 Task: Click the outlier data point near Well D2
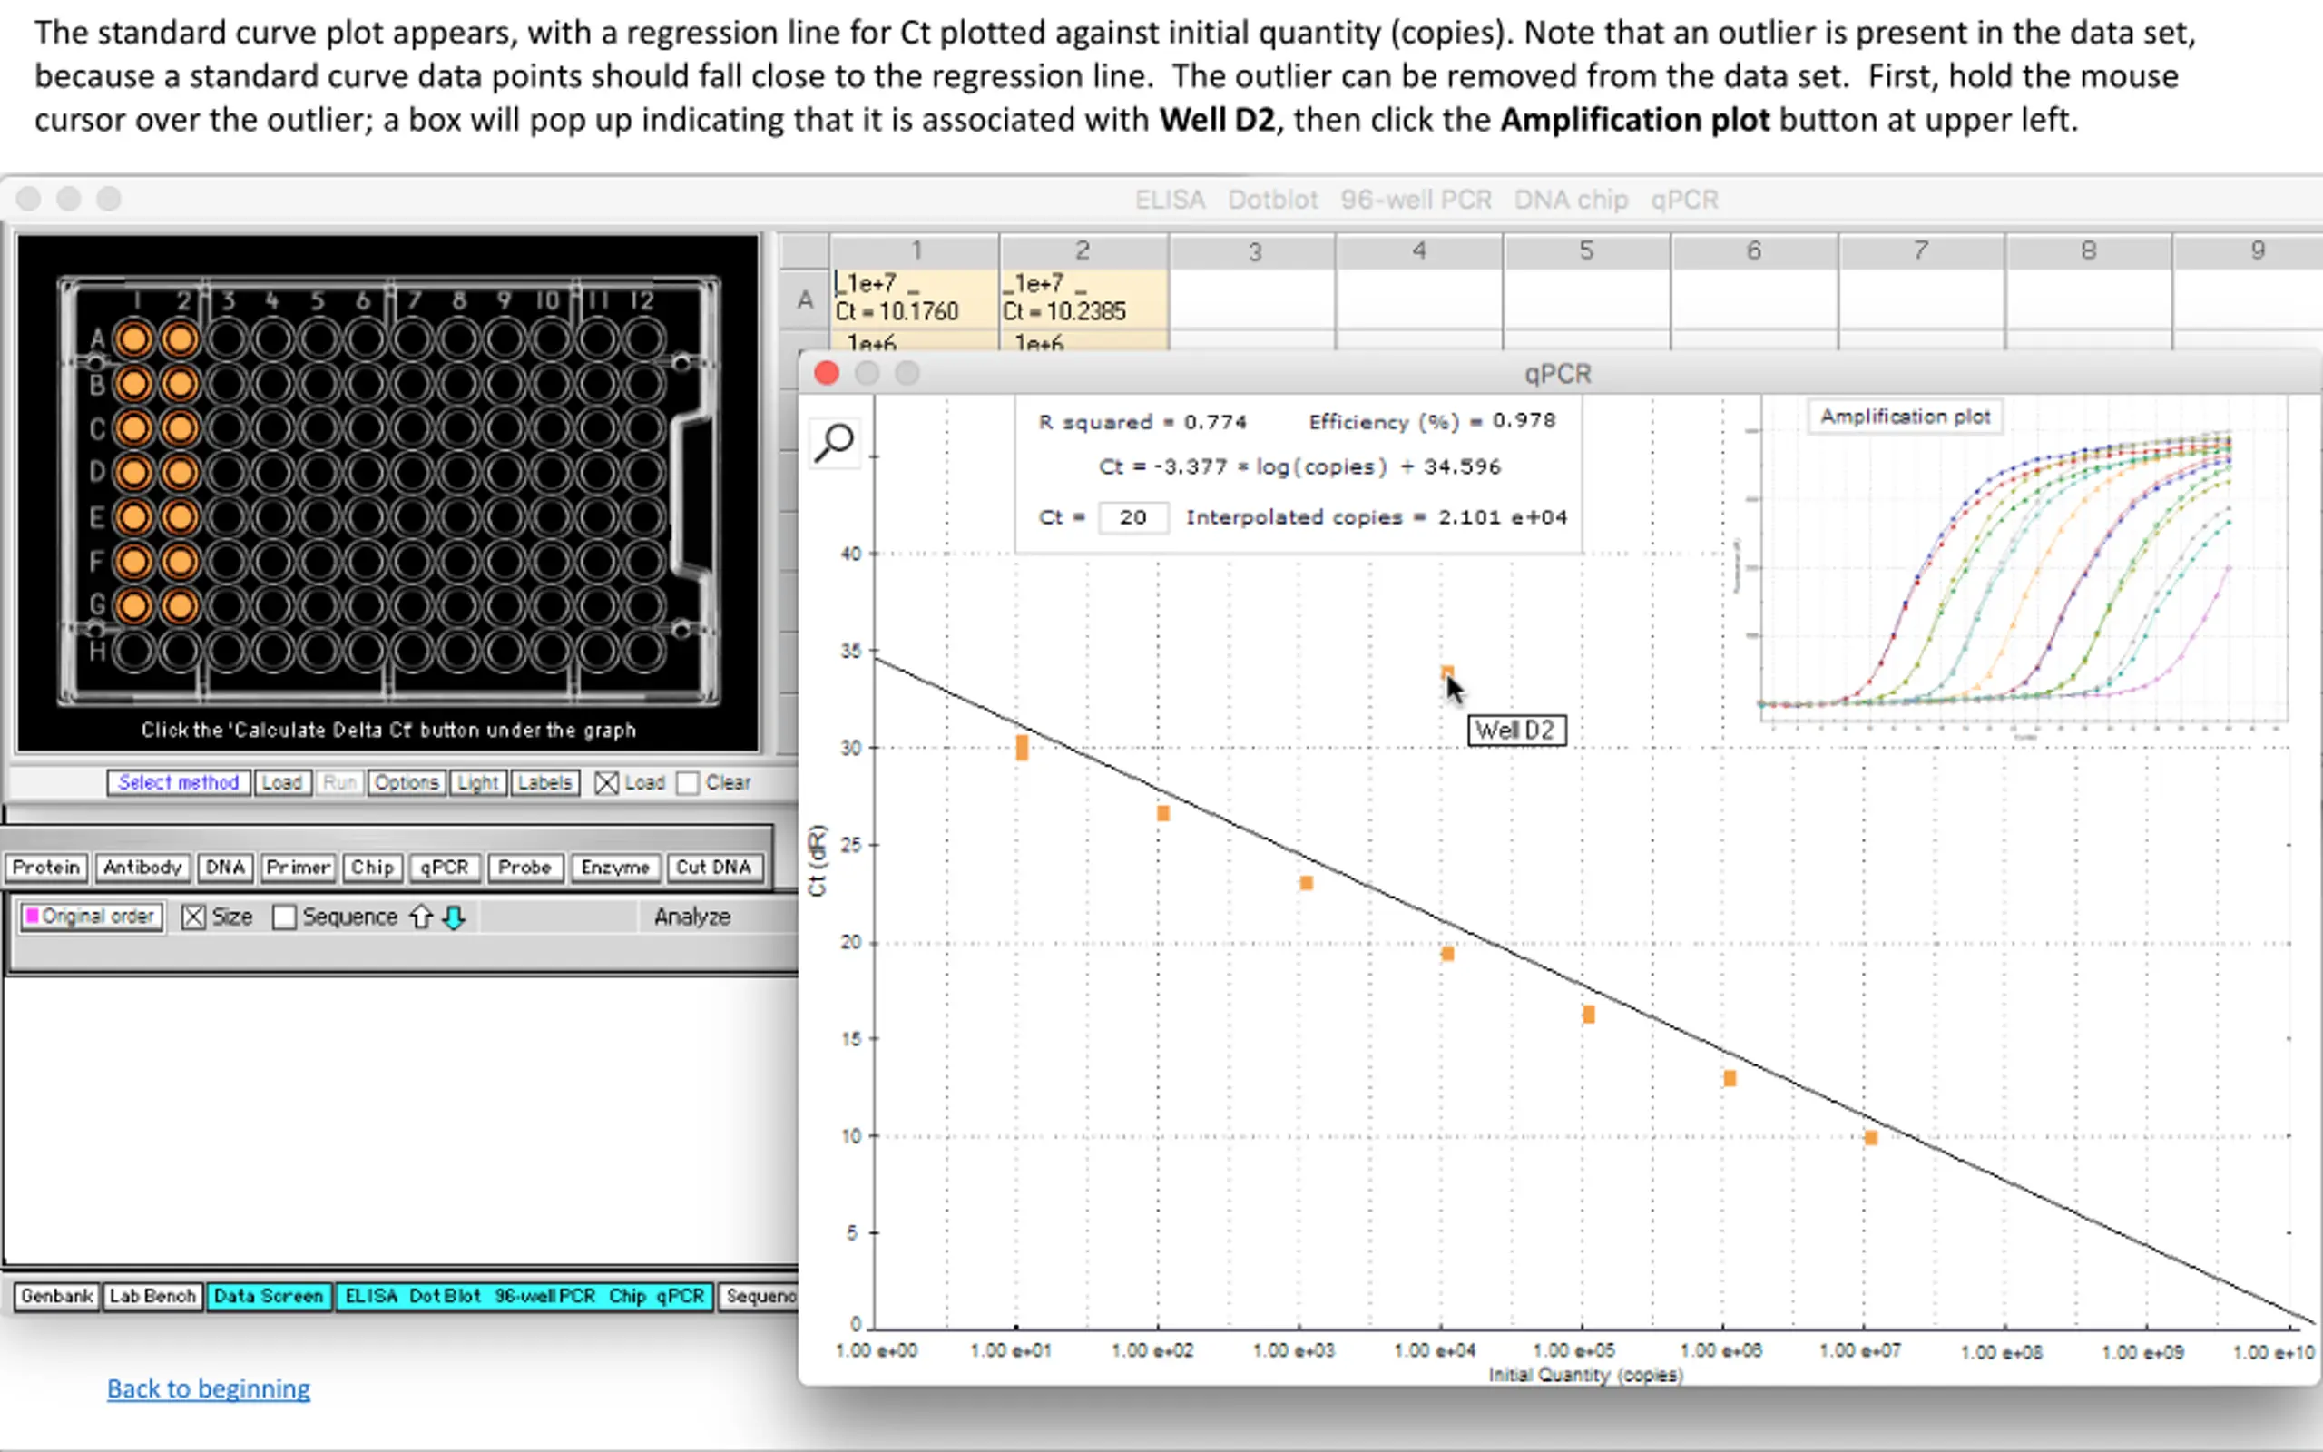tap(1446, 673)
